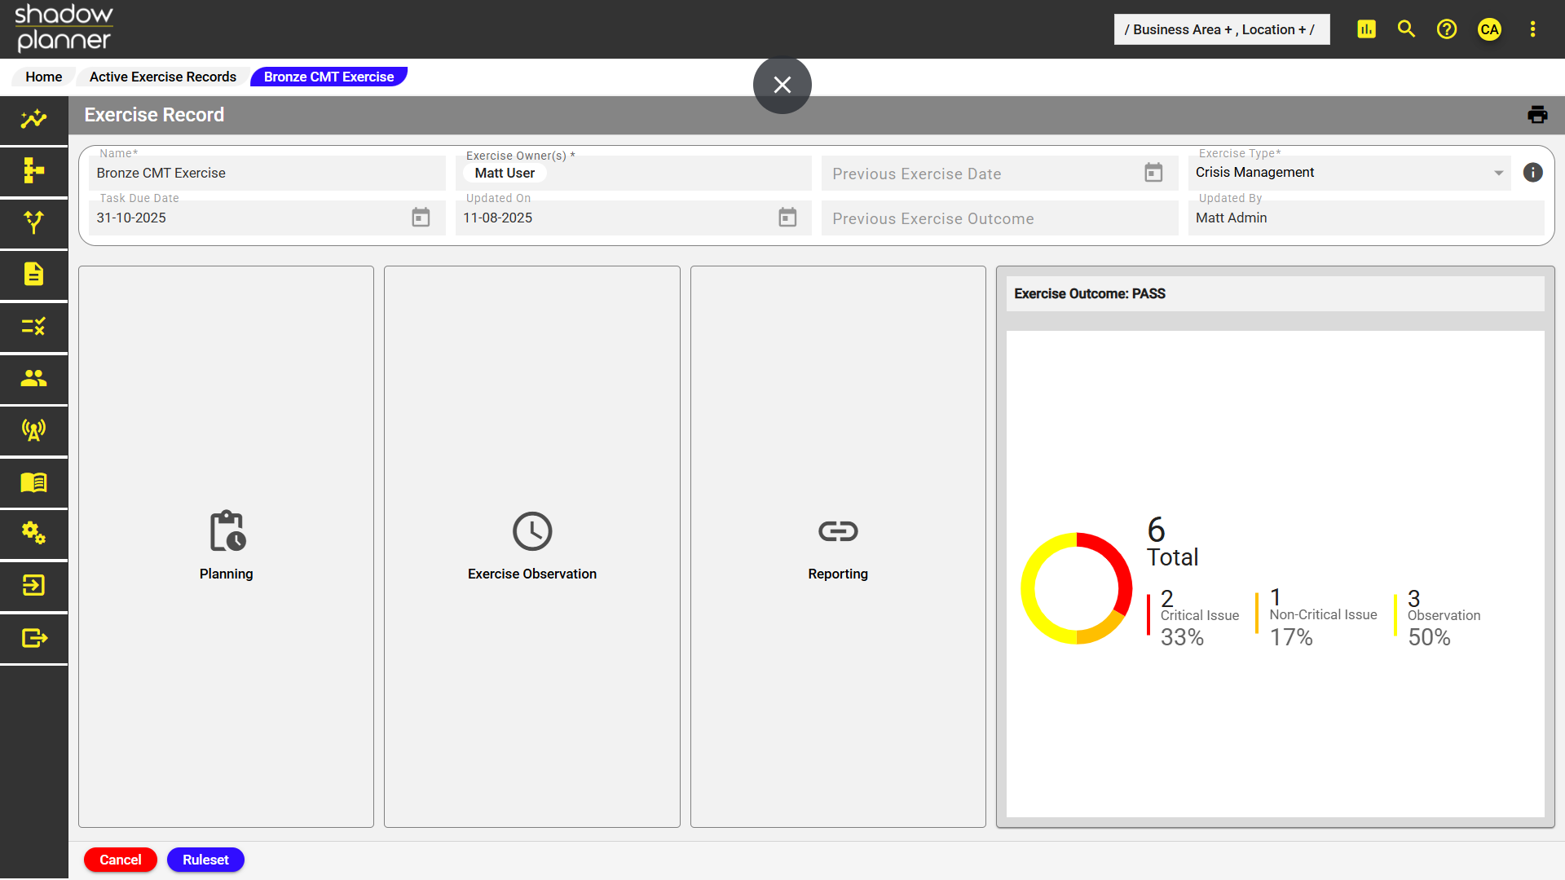1565x880 pixels.
Task: Open the people group sidebar icon
Action: click(x=33, y=378)
